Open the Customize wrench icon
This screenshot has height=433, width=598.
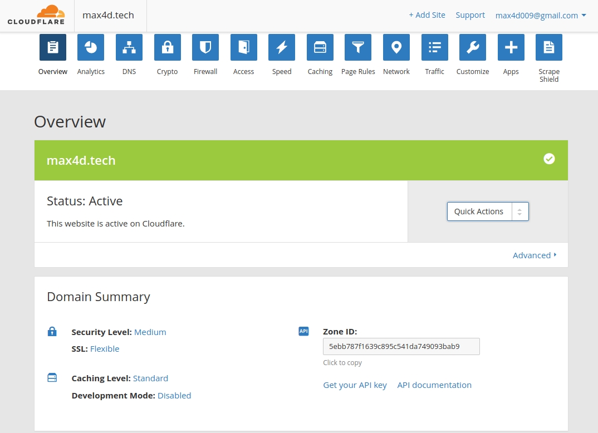pyautogui.click(x=473, y=47)
